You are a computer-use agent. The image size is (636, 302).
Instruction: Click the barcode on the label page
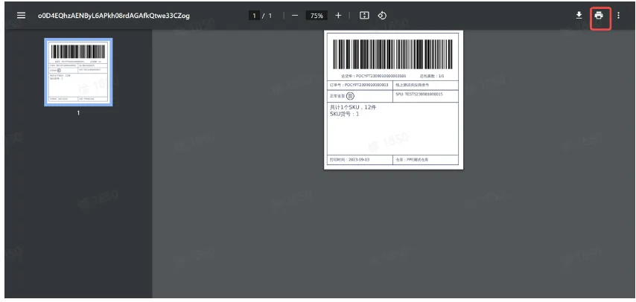(392, 54)
